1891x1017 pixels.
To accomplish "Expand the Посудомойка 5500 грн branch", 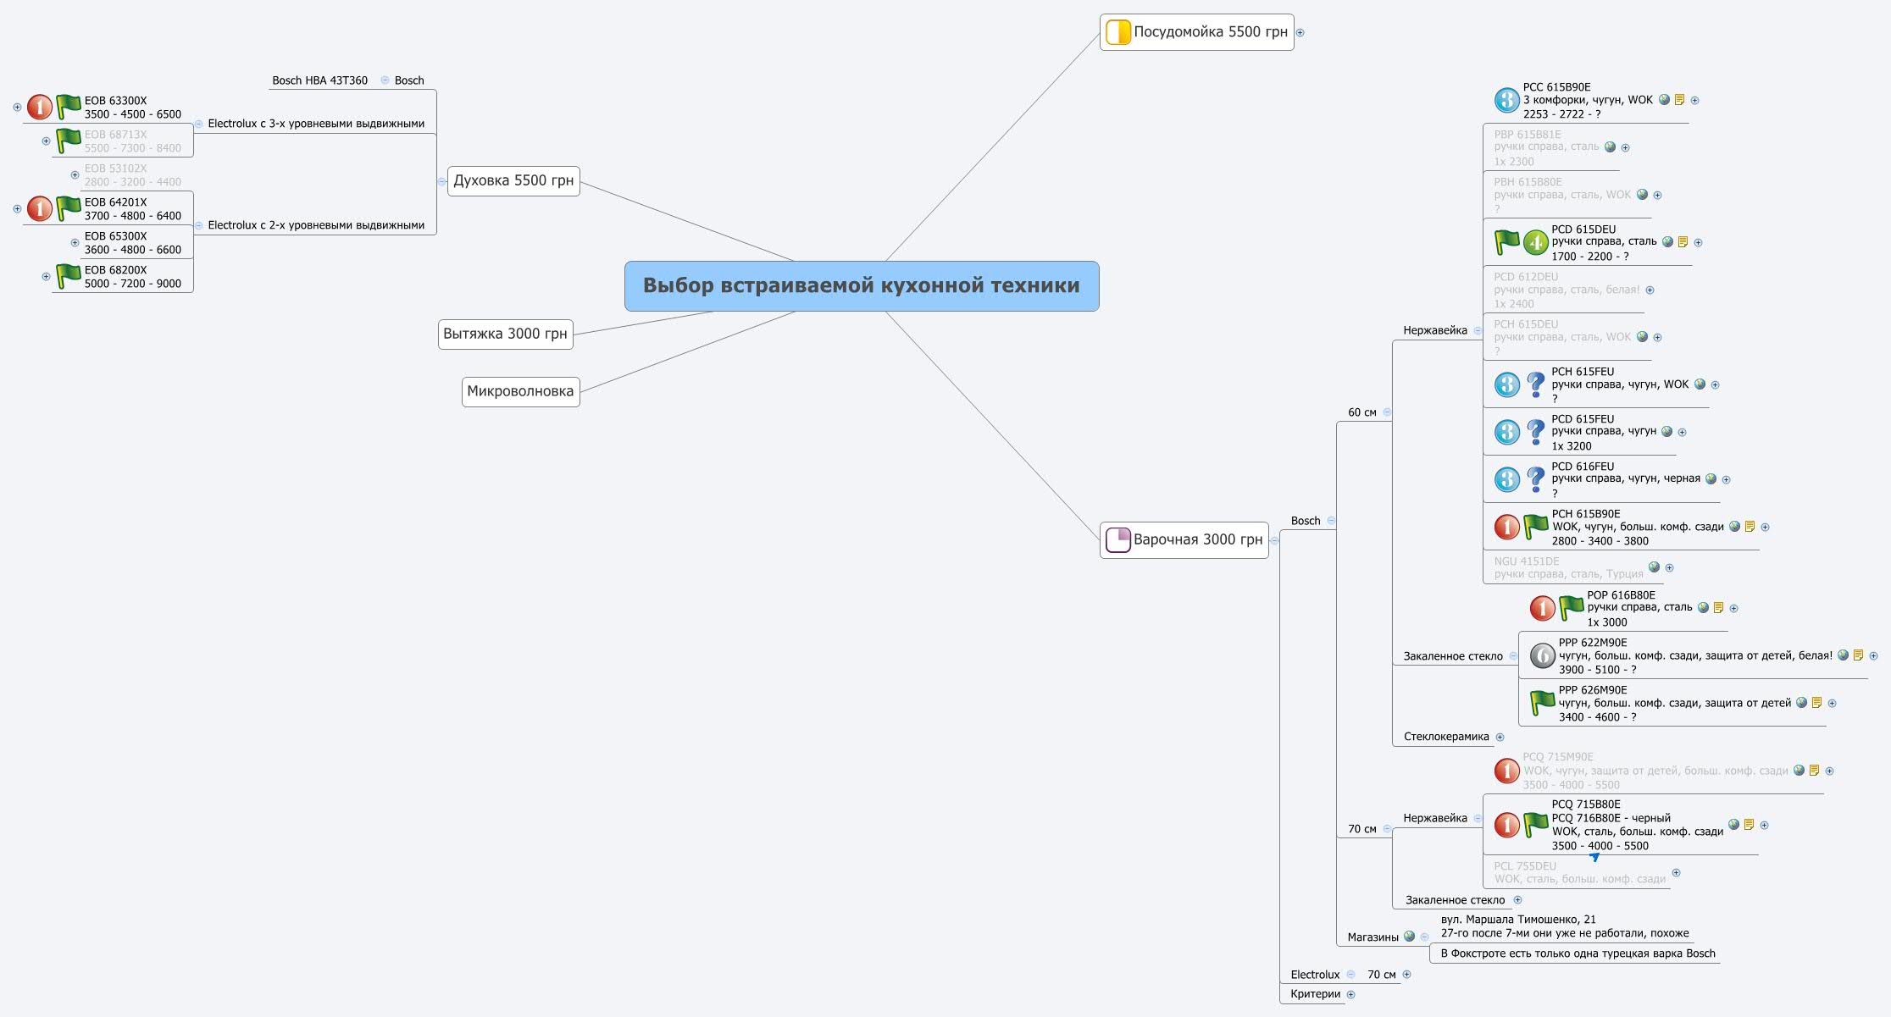I will click(x=1300, y=33).
